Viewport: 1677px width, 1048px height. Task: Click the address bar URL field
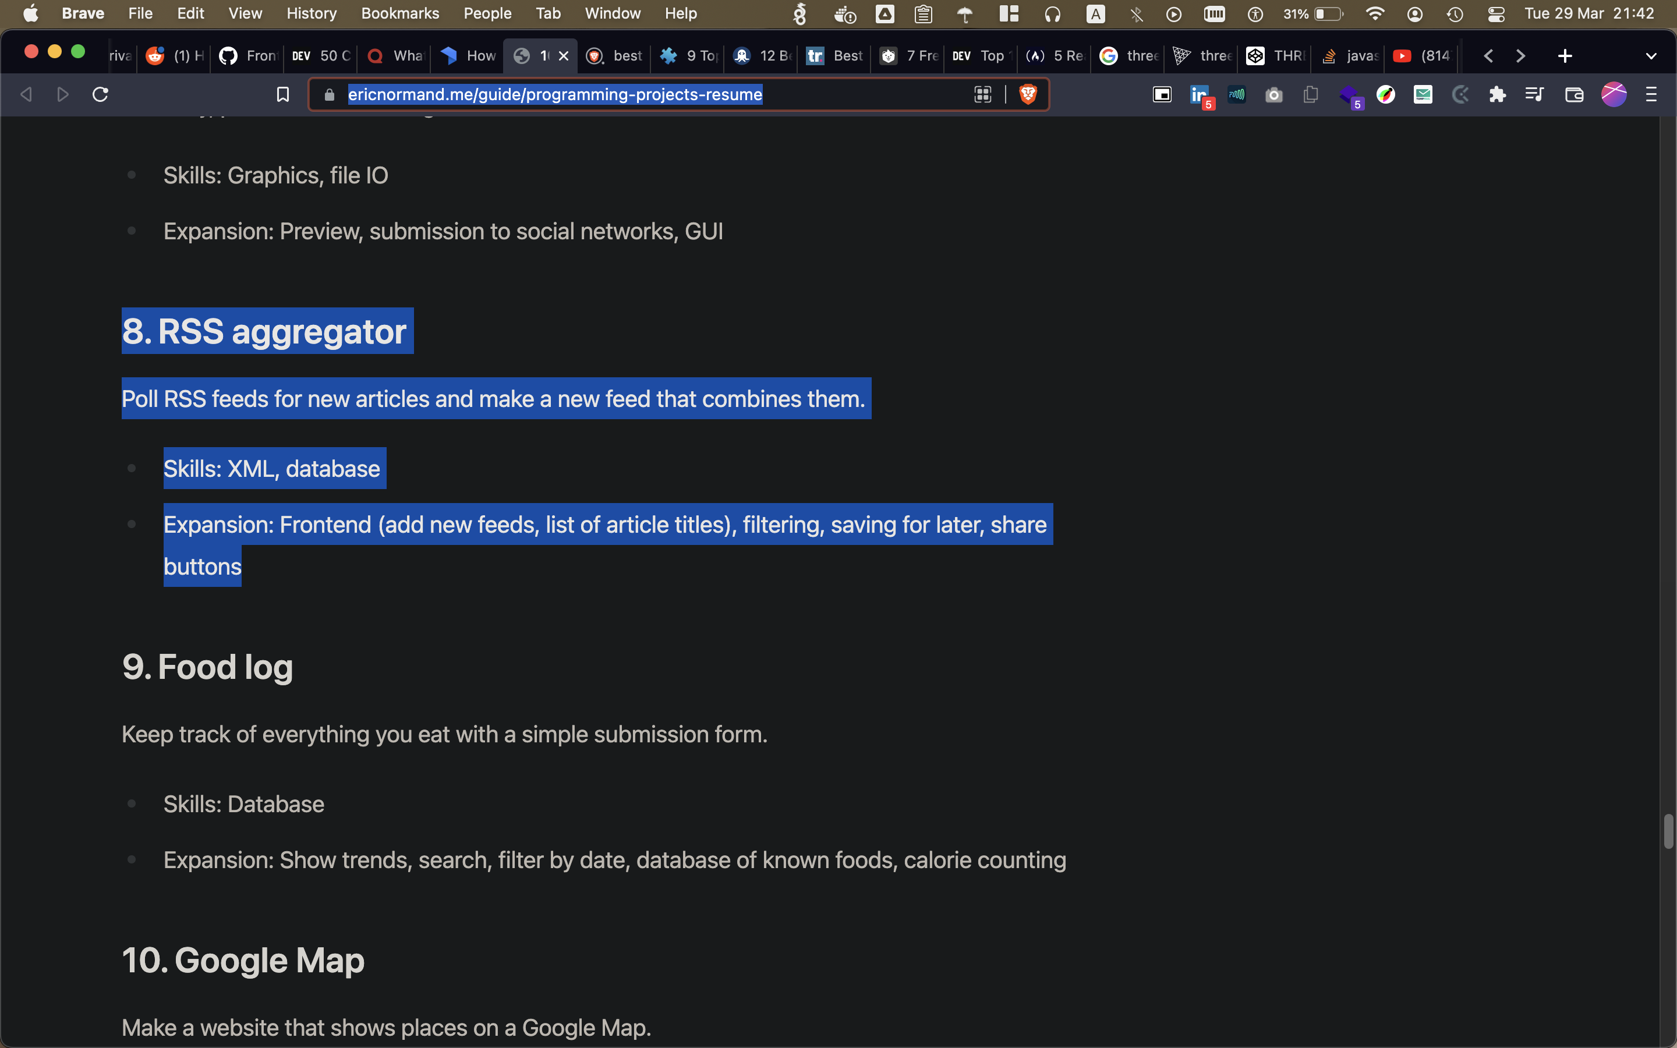[554, 94]
